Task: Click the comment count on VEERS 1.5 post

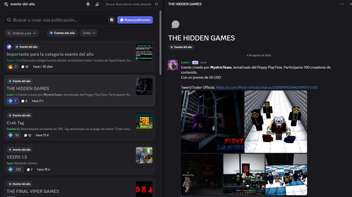Action: pos(29,169)
